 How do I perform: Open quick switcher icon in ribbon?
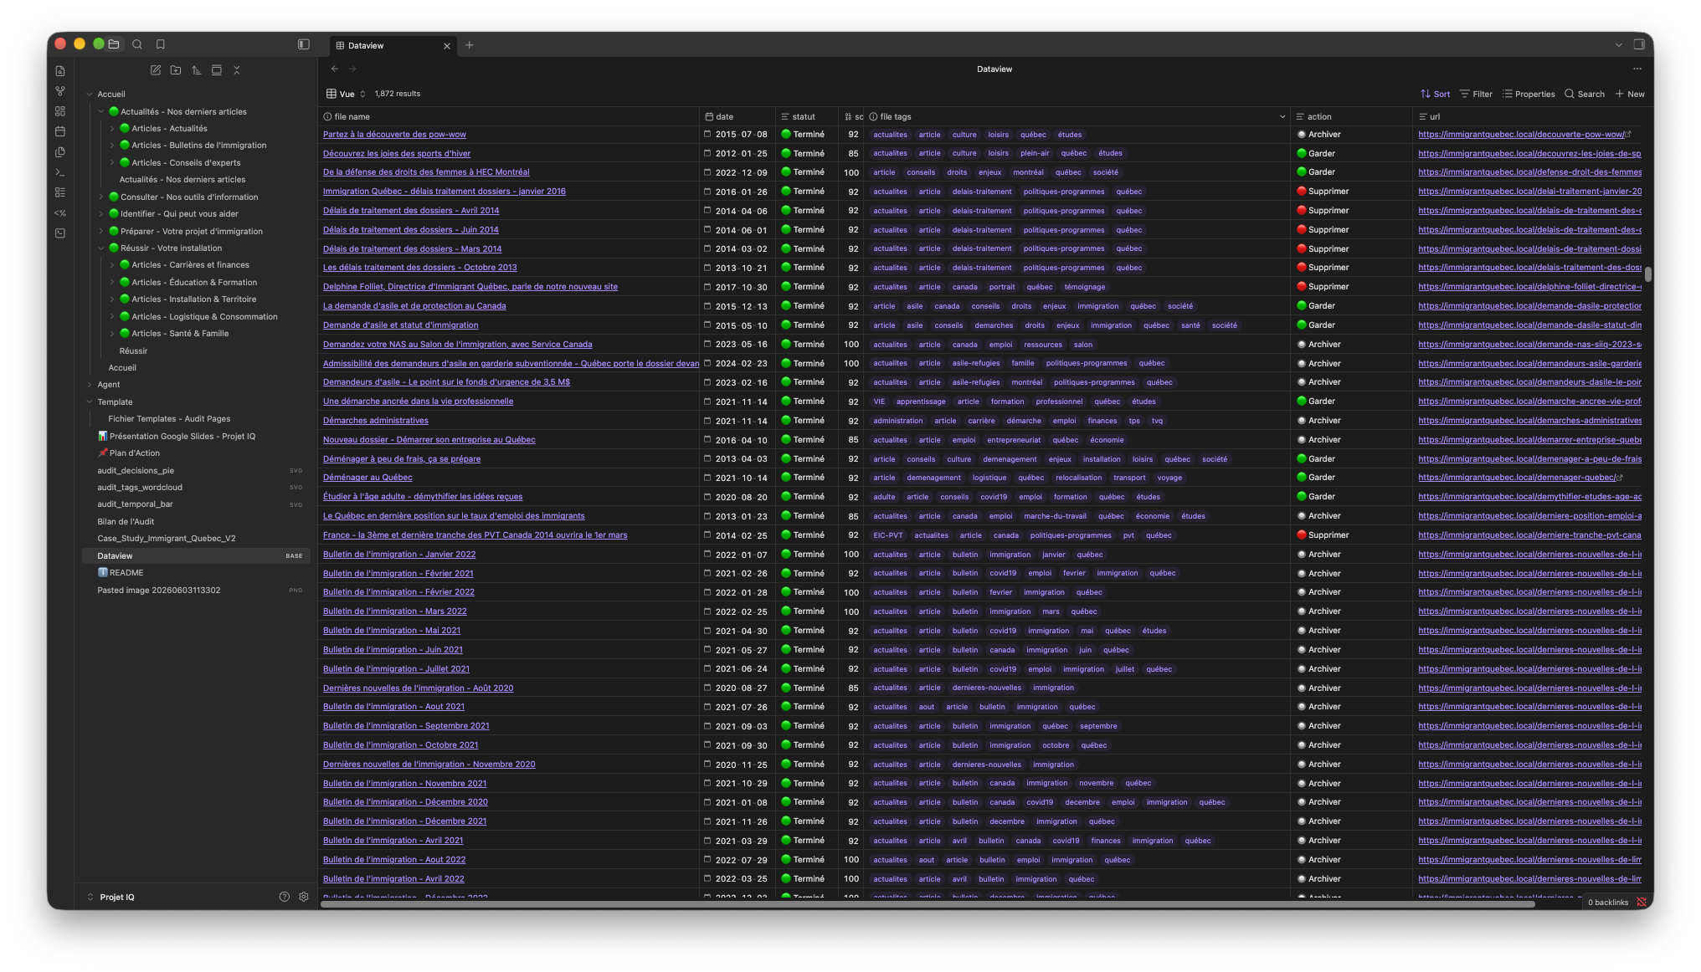coord(60,71)
